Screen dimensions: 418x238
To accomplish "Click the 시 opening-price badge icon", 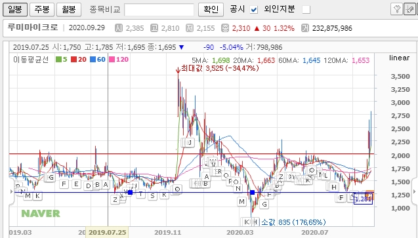I will click(119, 28).
